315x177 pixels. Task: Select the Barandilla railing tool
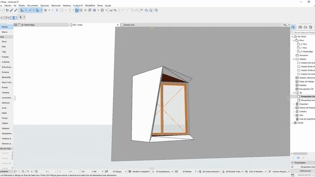6,77
